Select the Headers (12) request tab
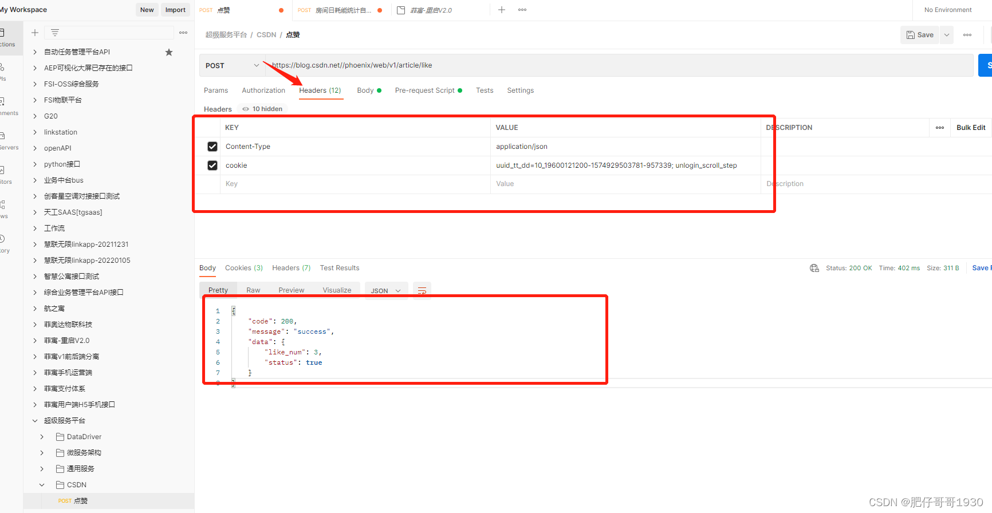Viewport: 992px width, 513px height. 320,90
